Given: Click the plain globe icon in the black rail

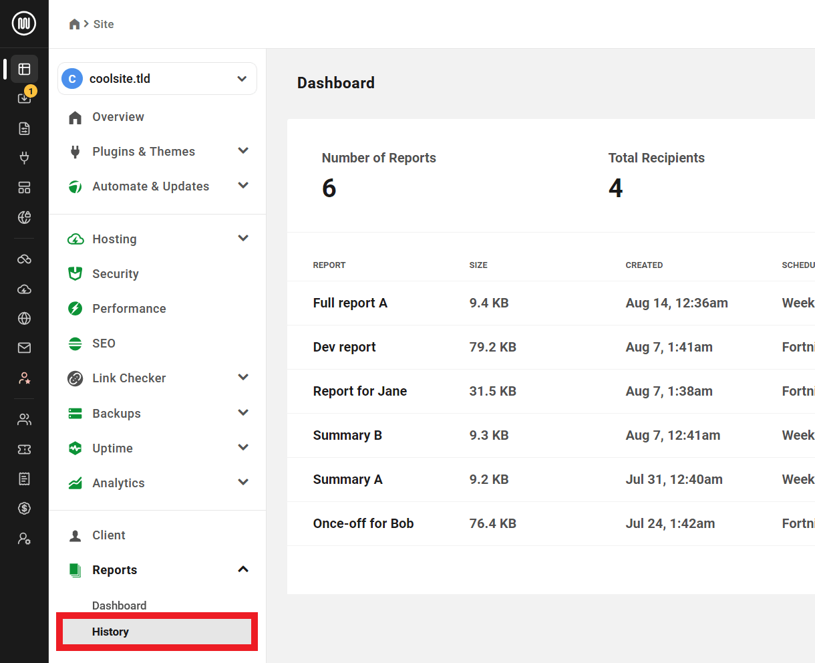Looking at the screenshot, I should [24, 318].
